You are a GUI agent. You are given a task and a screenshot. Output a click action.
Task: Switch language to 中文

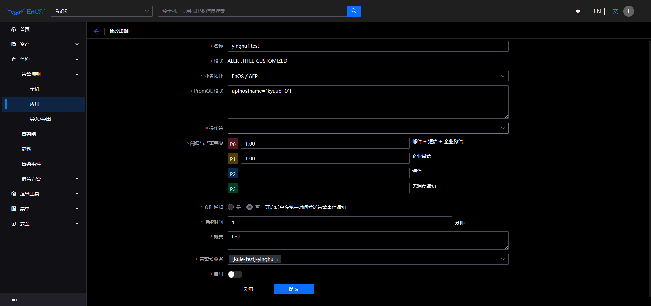613,11
